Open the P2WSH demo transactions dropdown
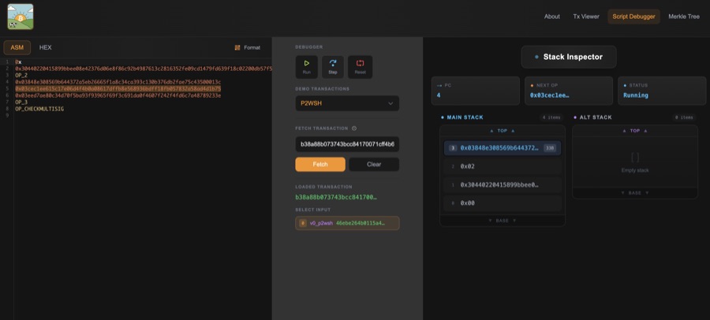The height and width of the screenshot is (320, 710). point(347,103)
